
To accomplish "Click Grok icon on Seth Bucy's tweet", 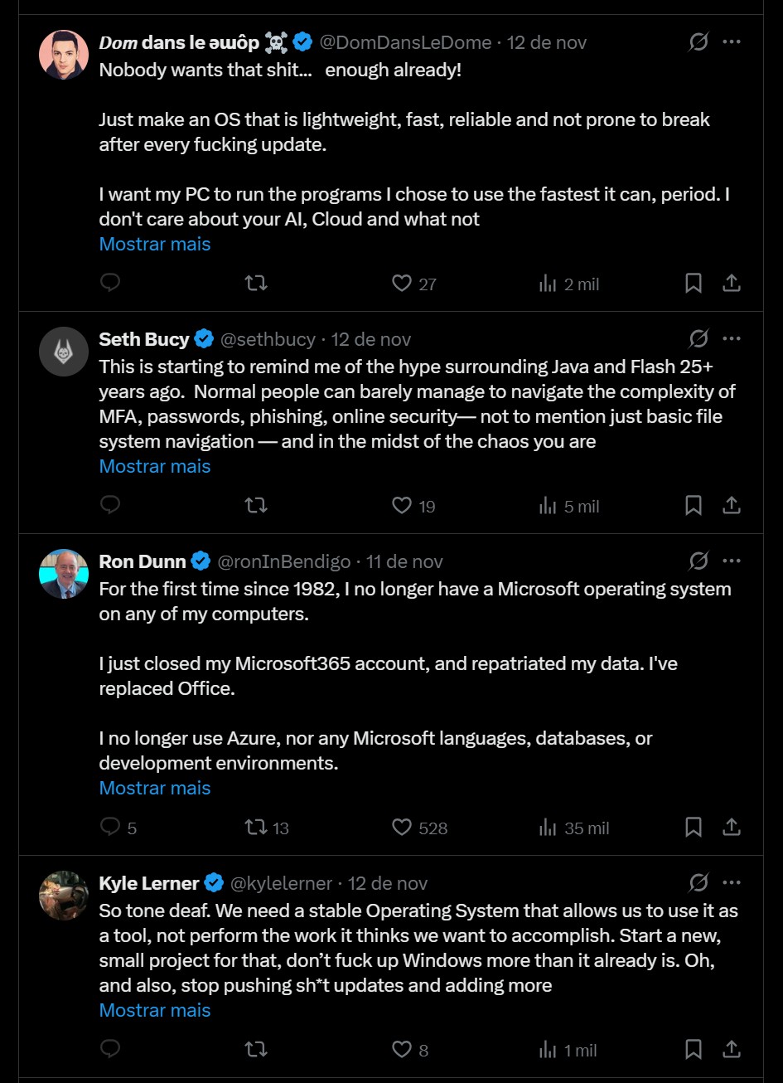I will tap(698, 338).
